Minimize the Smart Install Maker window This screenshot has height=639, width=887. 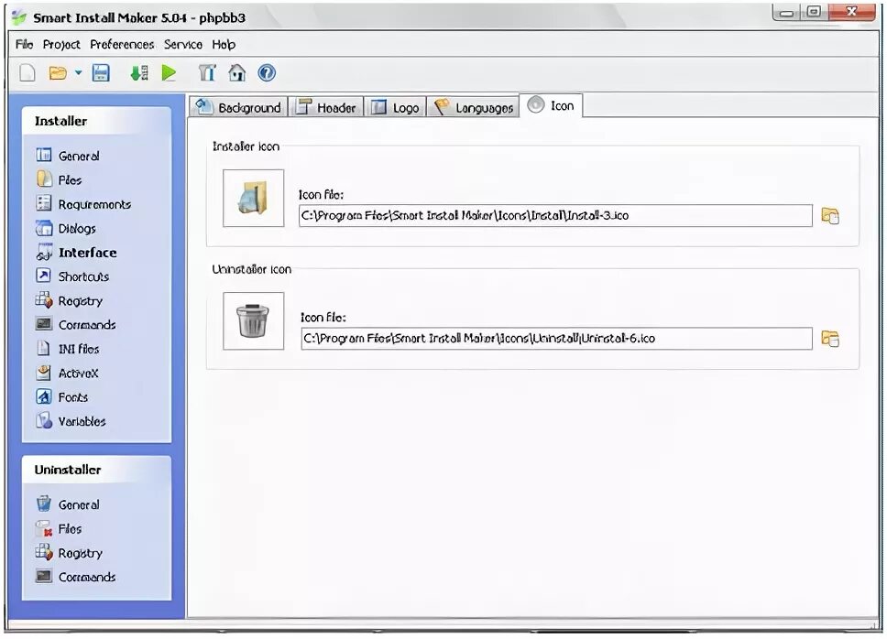(x=787, y=12)
